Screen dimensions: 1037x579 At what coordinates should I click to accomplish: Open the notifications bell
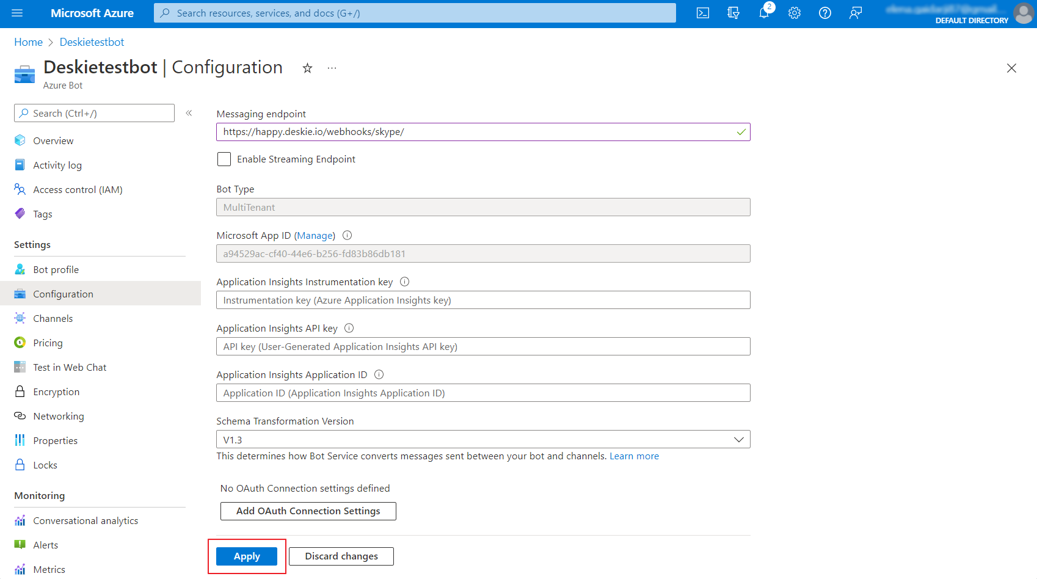pyautogui.click(x=764, y=13)
